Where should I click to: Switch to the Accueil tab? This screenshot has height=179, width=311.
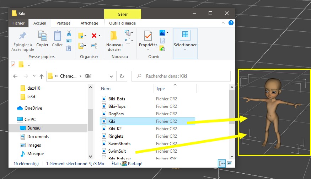click(40, 23)
